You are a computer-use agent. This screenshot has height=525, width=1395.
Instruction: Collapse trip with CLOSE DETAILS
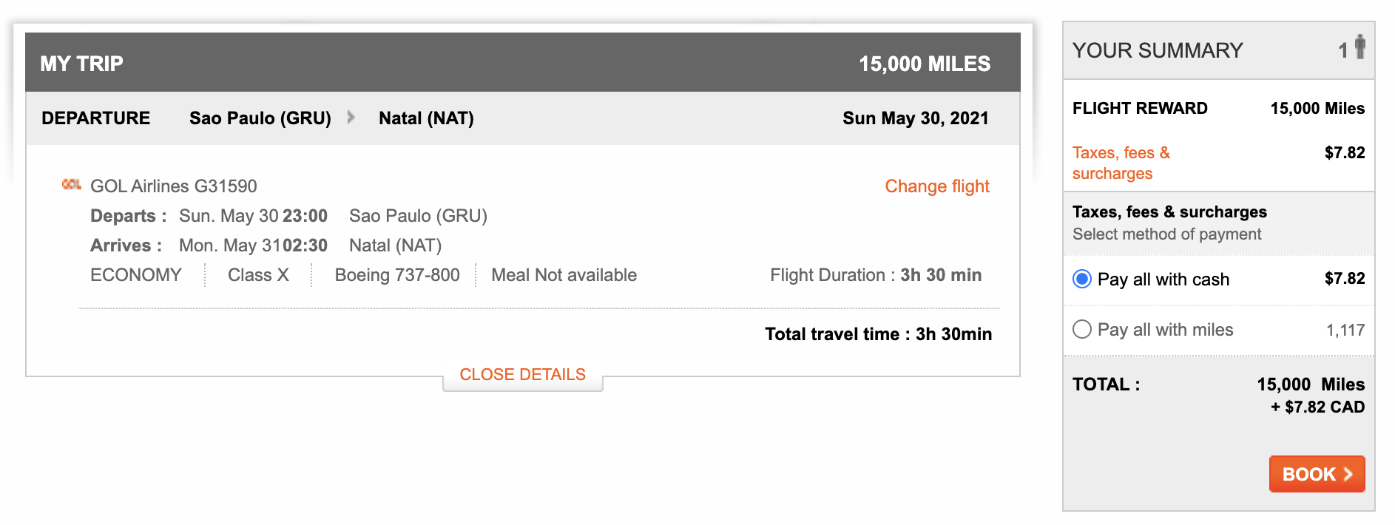(522, 375)
